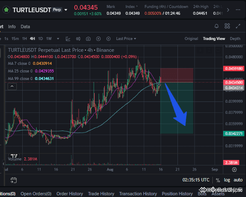246x197 pixels.
Task: Show more ticker stats with right chevron
Action: pos(228,10)
